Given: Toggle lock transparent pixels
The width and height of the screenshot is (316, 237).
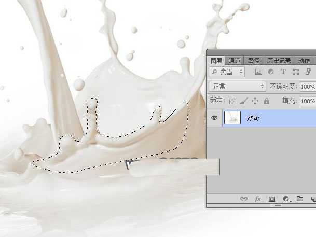Looking at the screenshot, I should [232, 101].
